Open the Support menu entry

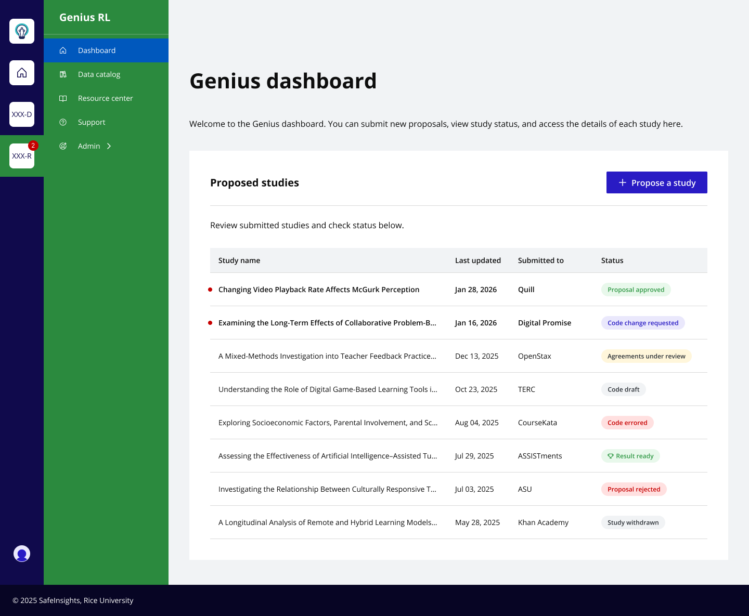click(92, 122)
